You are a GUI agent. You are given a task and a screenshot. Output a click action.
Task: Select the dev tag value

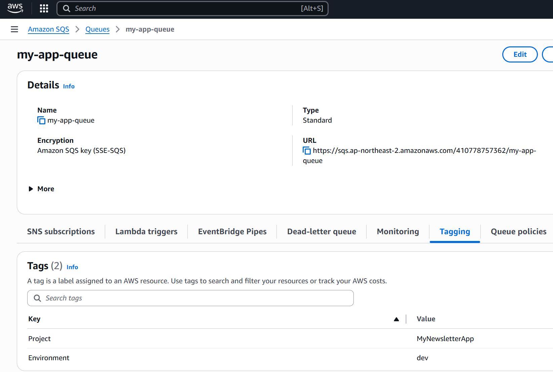(x=422, y=358)
